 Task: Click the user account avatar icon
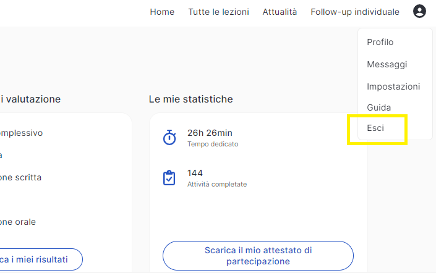pos(420,12)
